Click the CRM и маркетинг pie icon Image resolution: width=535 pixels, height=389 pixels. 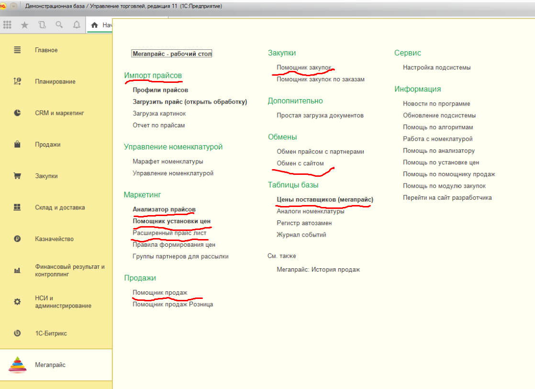pyautogui.click(x=17, y=113)
